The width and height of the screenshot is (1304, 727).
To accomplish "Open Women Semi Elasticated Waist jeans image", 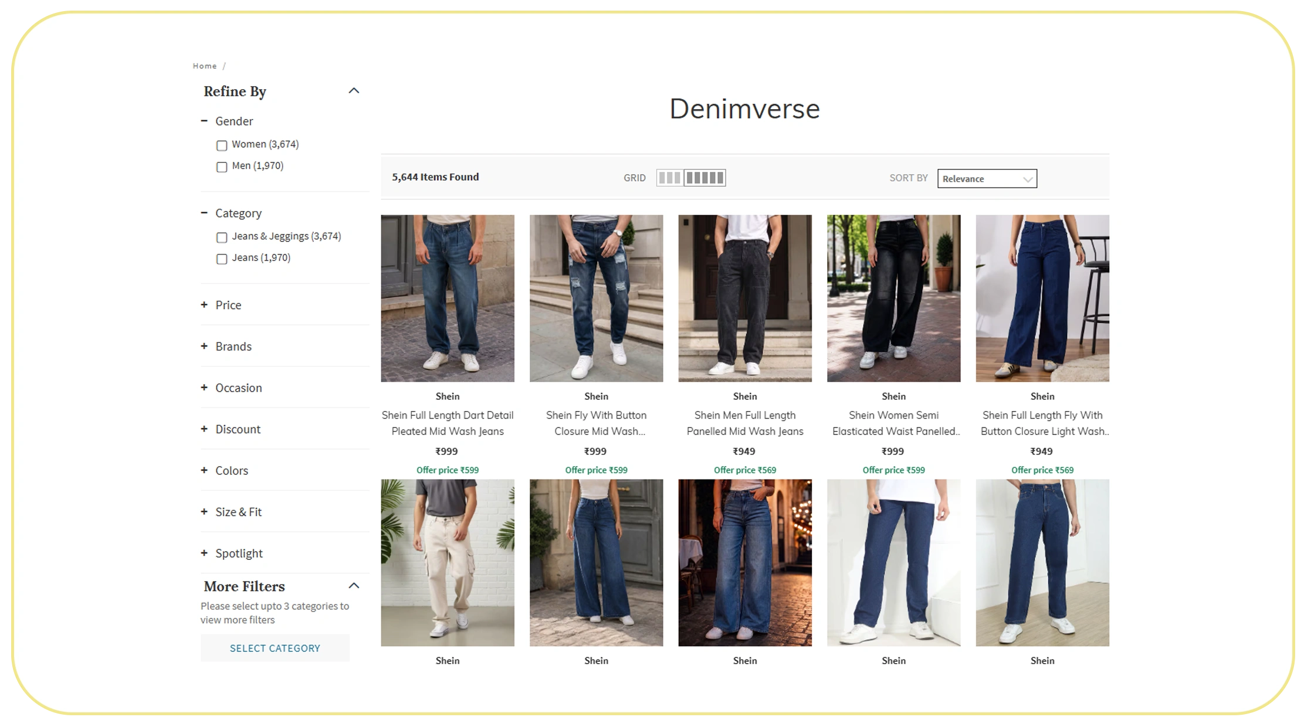I will (893, 298).
